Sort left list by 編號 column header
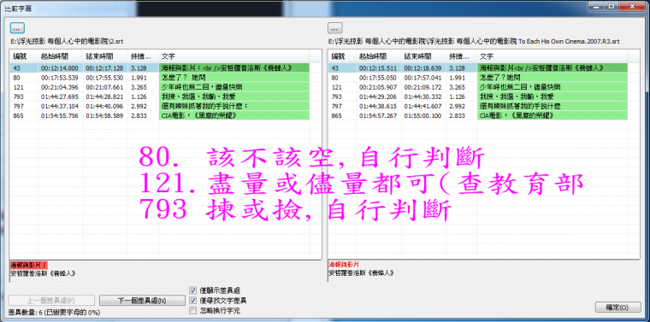 coord(24,56)
